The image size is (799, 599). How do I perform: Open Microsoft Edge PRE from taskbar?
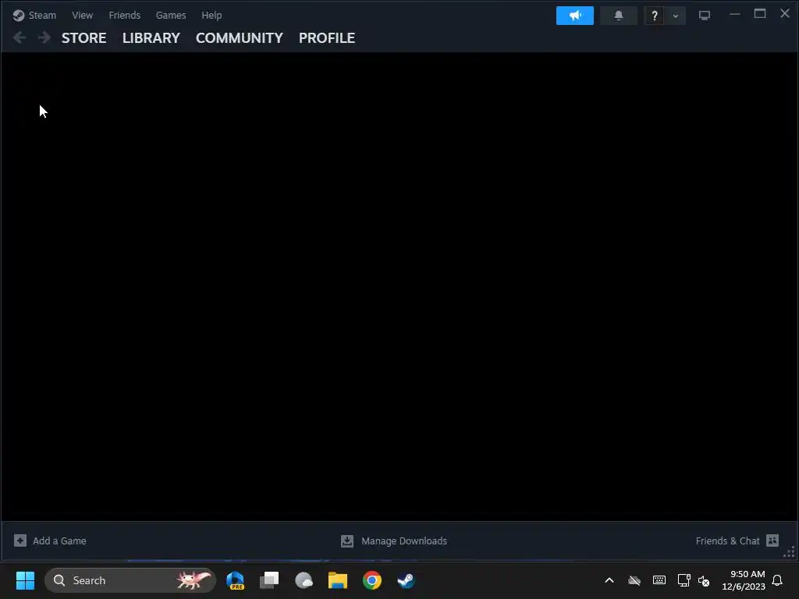pyautogui.click(x=235, y=580)
